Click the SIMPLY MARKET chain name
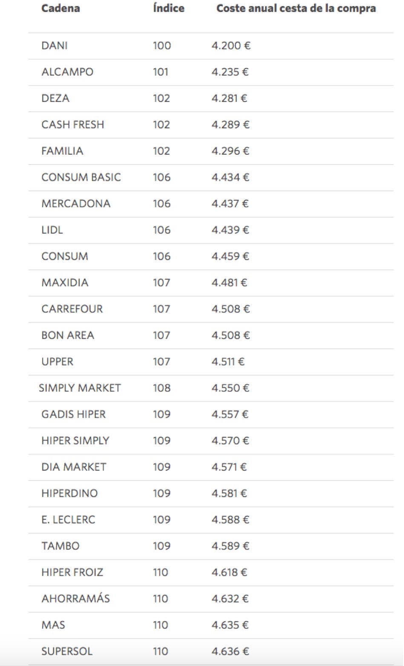The width and height of the screenshot is (404, 666). [80, 388]
